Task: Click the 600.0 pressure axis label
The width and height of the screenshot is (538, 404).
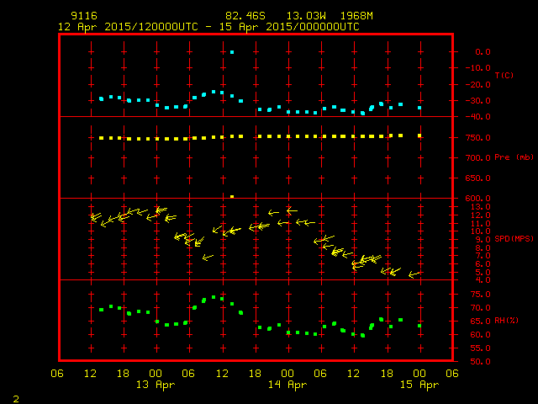Action: tap(478, 199)
